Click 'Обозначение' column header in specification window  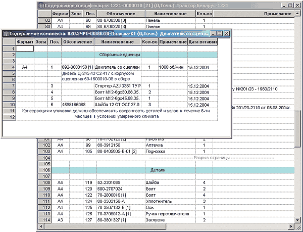pos(121,14)
